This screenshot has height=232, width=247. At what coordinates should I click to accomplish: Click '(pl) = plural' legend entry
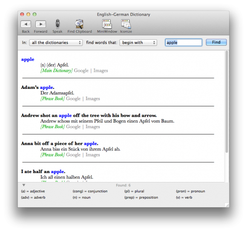[134, 191]
